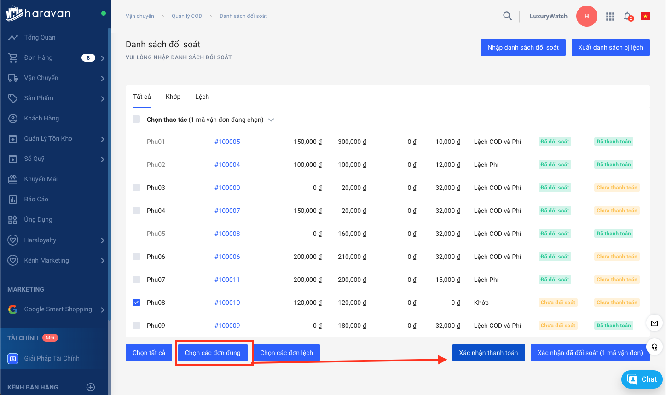The image size is (666, 395).
Task: Expand the Vận Chuyển sidebar menu
Action: [102, 78]
